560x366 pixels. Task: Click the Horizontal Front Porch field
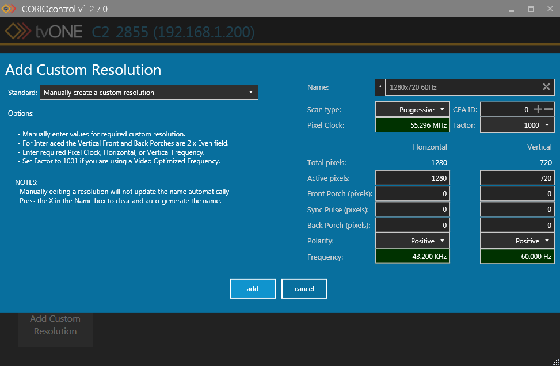pyautogui.click(x=413, y=193)
